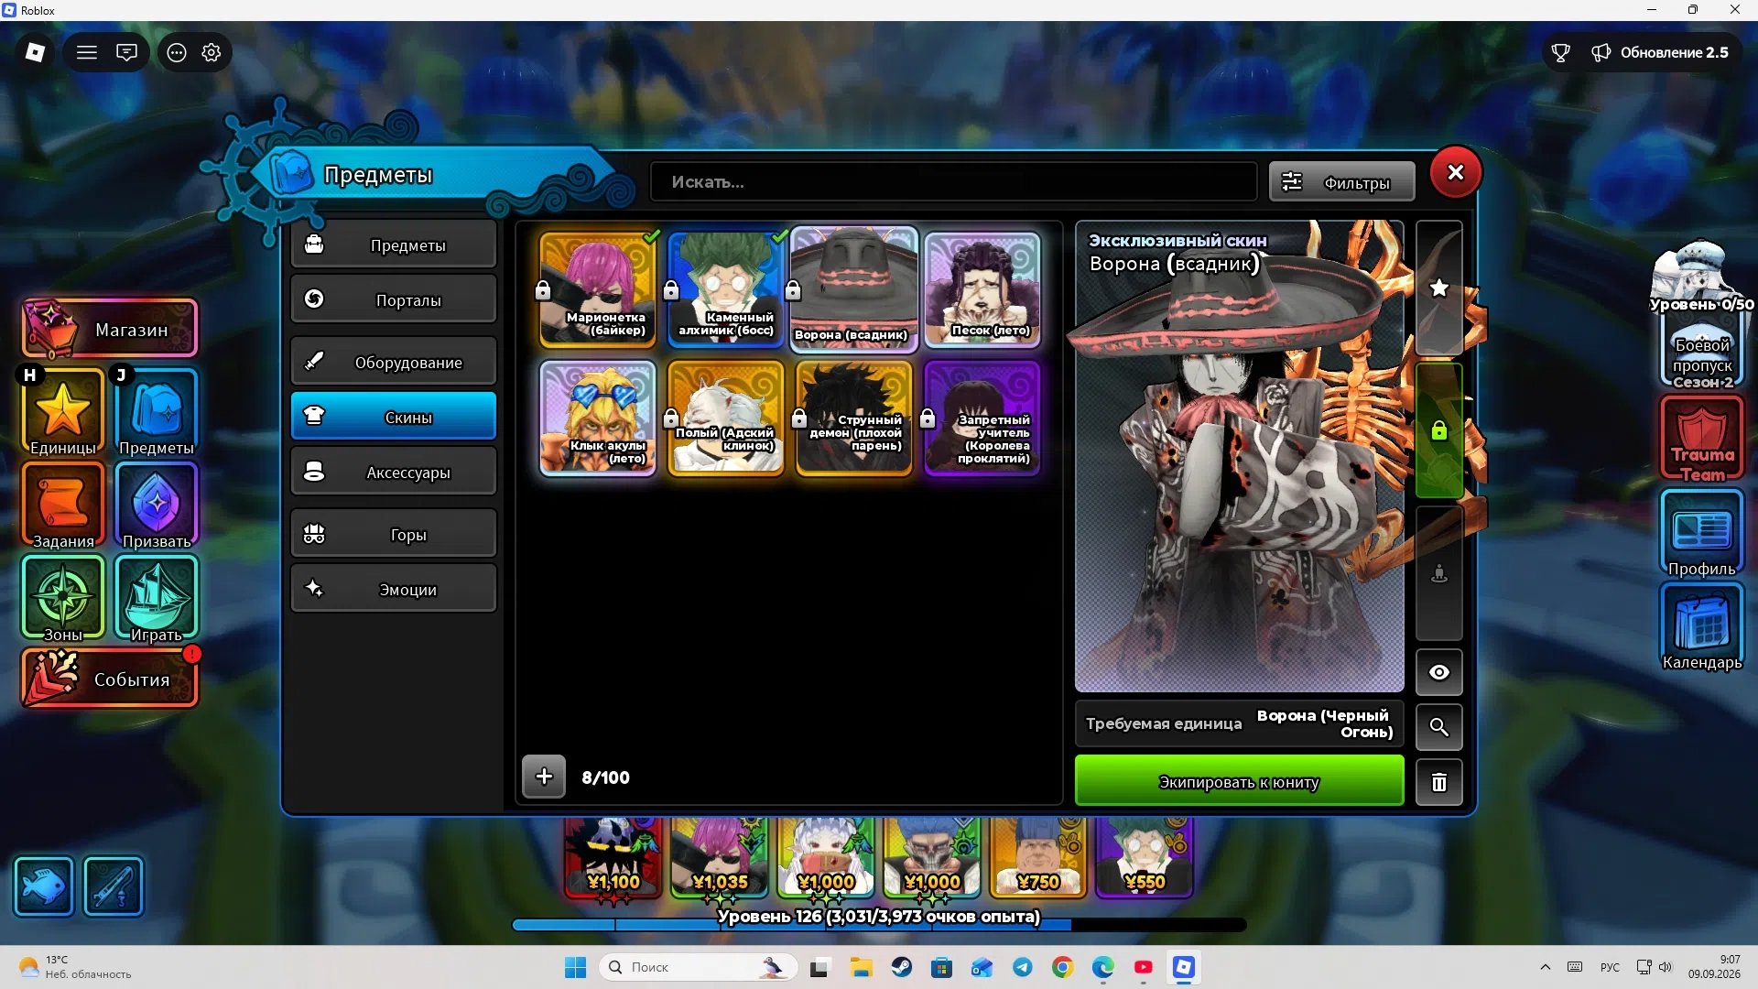Select the Оборудование category tab

tap(394, 362)
